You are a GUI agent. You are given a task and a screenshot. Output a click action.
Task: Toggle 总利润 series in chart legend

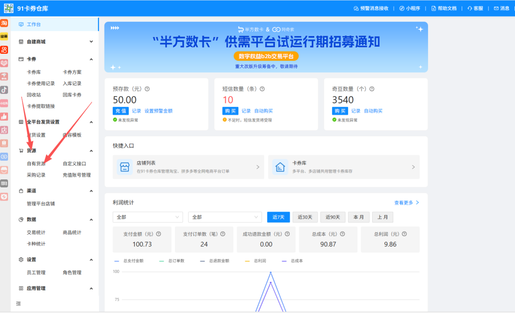[x=255, y=261]
